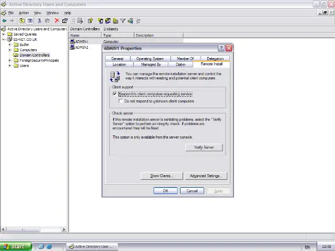This screenshot has width=335, height=251.
Task: Click the red Delete icon in toolbar
Action: (57, 21)
